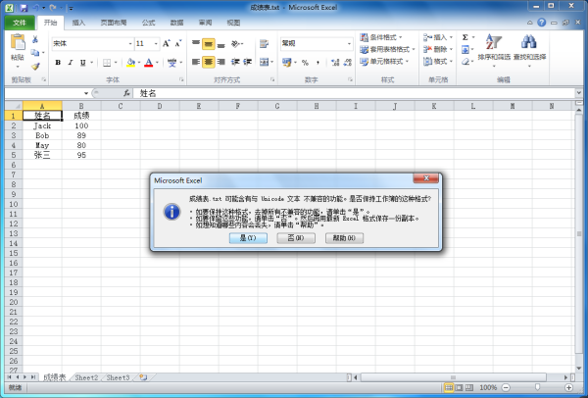Click the Increase Decimal icon
The image size is (588, 398).
(x=335, y=63)
